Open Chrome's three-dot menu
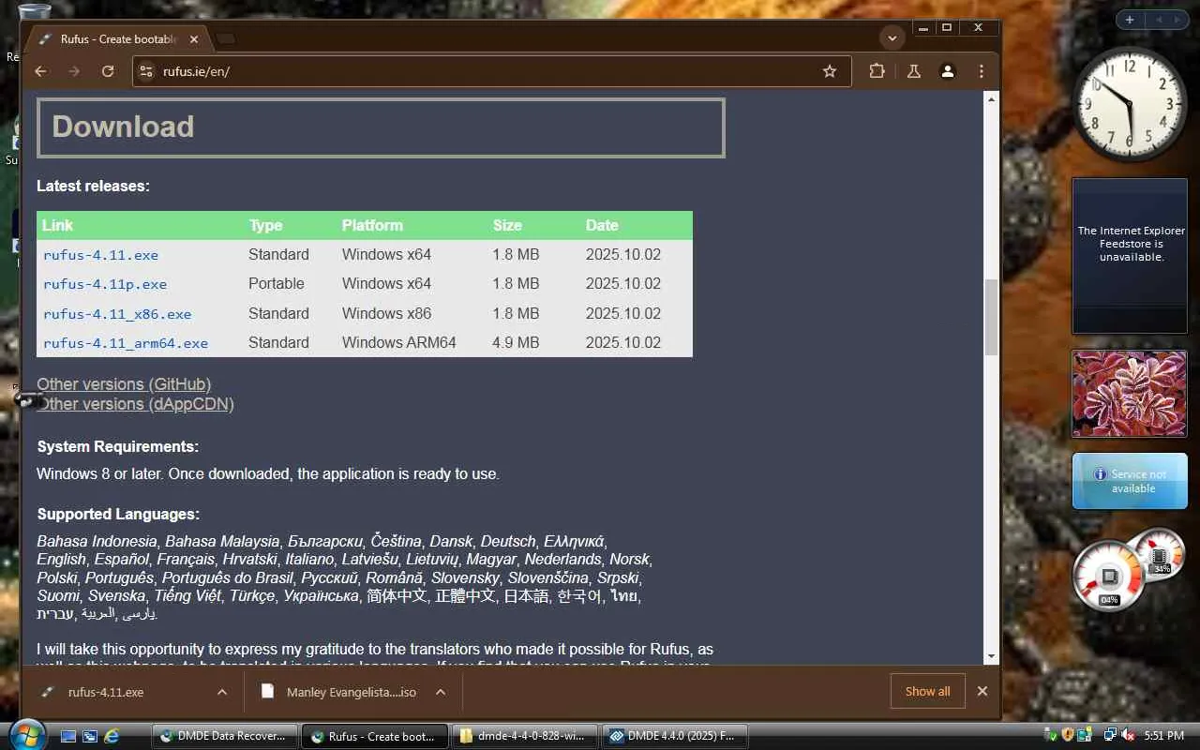Viewport: 1200px width, 750px height. pyautogui.click(x=982, y=71)
